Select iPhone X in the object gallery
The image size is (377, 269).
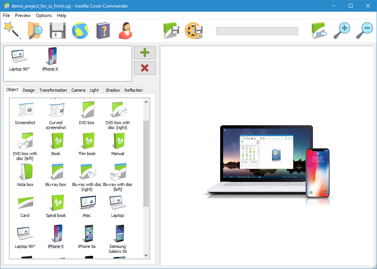click(x=56, y=237)
